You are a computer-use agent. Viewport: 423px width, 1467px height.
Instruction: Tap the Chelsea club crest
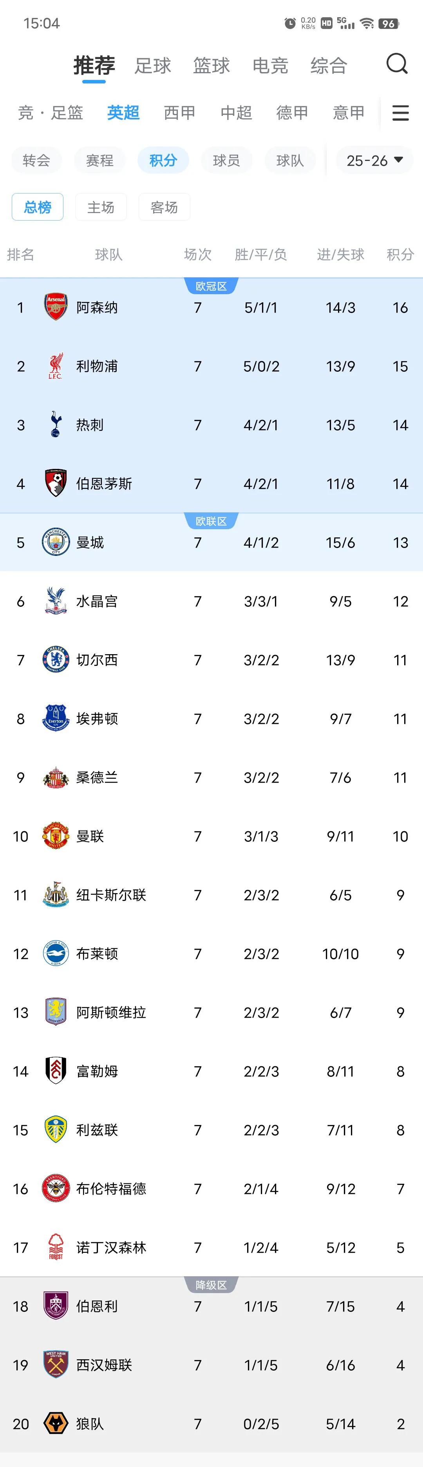[56, 660]
